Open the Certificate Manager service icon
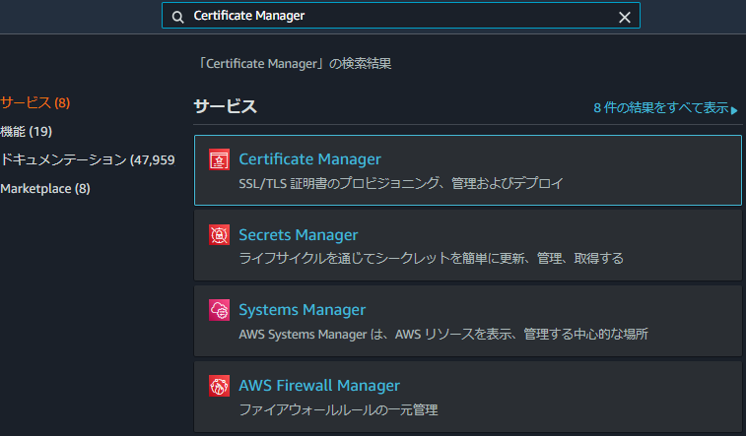Image resolution: width=746 pixels, height=436 pixels. tap(219, 159)
